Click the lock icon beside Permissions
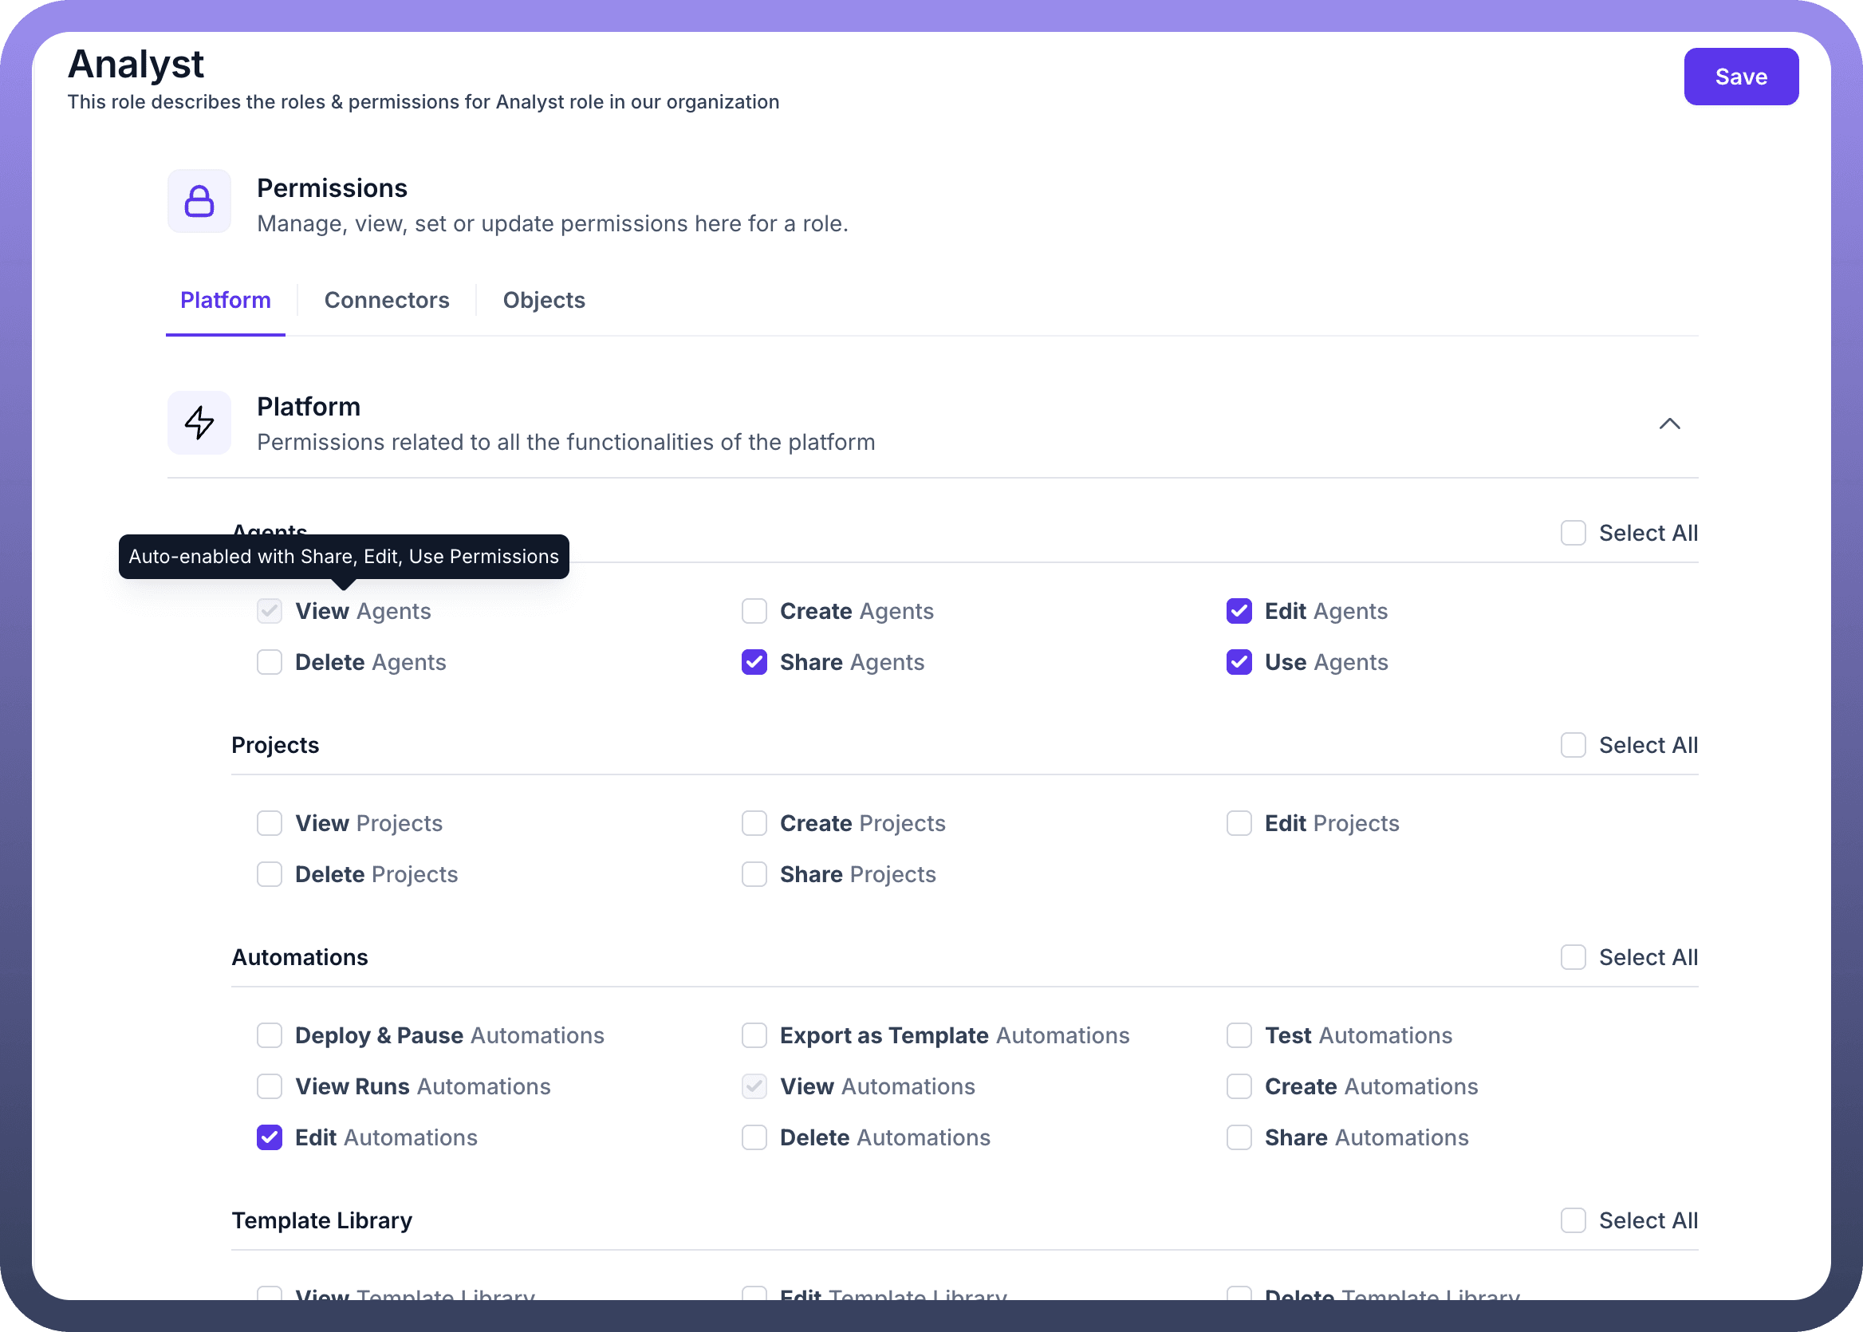The height and width of the screenshot is (1332, 1863). [199, 202]
